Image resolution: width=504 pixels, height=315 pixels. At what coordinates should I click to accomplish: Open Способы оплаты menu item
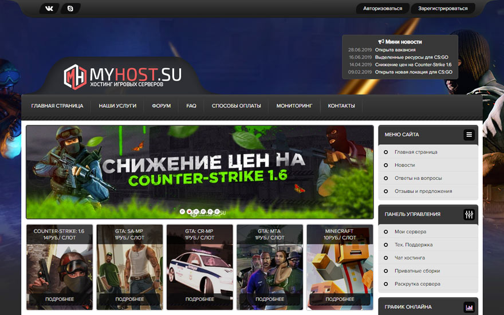(236, 106)
